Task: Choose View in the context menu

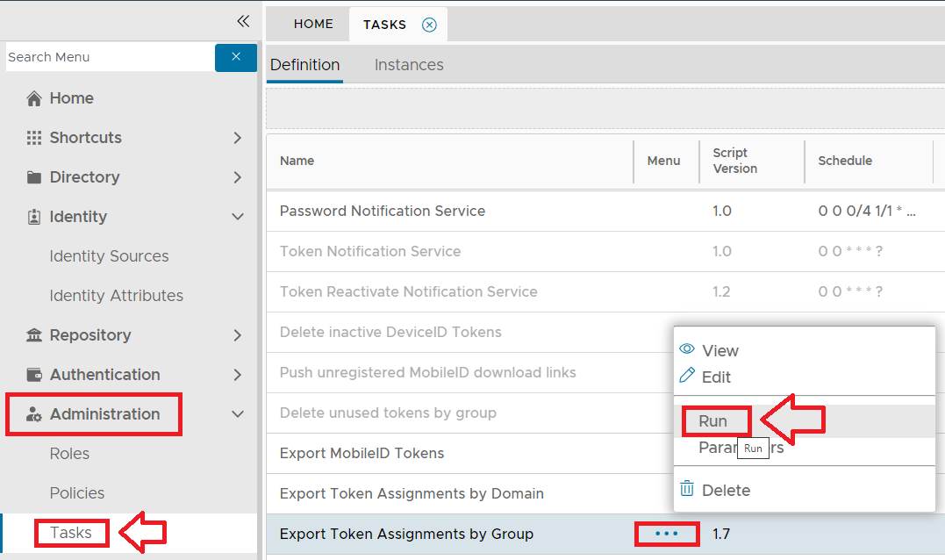Action: [719, 350]
